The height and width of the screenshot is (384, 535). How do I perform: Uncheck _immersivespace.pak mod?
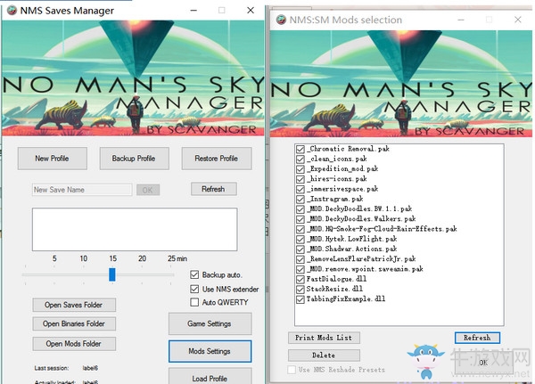click(x=300, y=189)
